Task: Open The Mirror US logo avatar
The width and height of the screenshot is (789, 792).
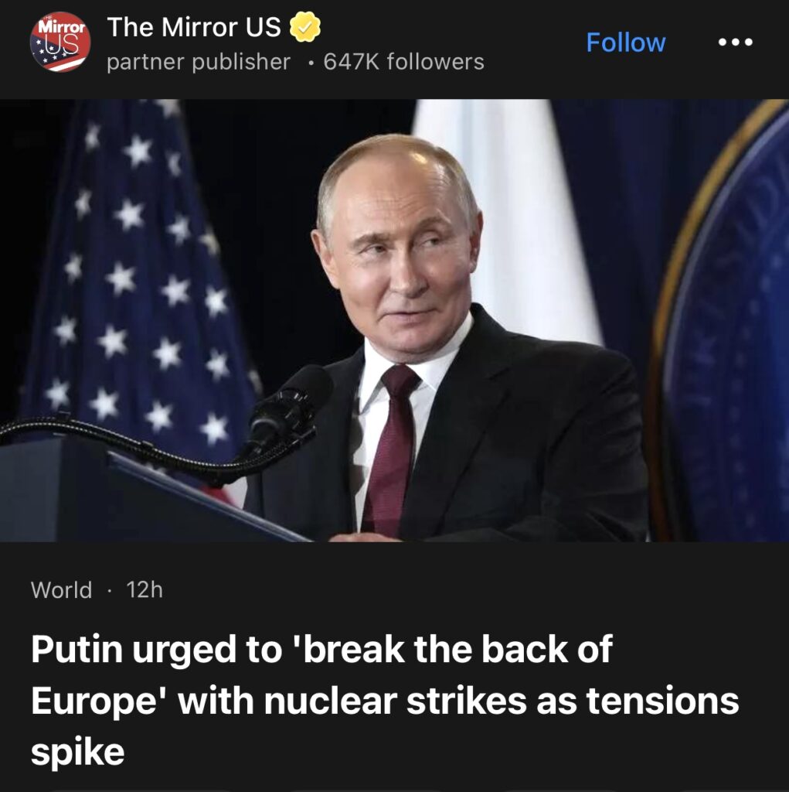Action: [60, 42]
